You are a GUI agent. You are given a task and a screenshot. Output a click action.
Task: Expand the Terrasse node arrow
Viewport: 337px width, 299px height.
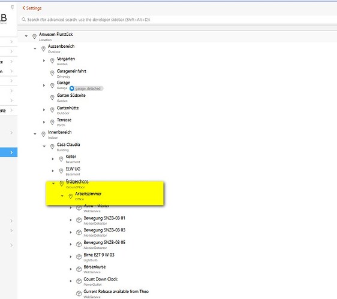point(44,122)
